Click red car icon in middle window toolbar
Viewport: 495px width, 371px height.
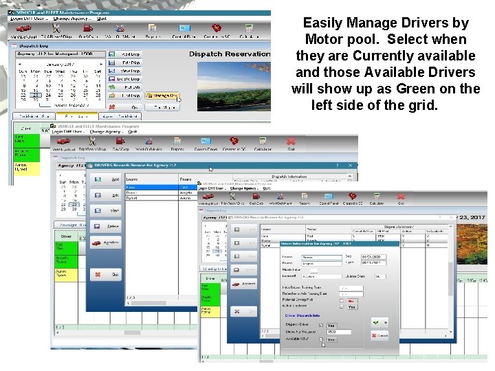point(63,141)
